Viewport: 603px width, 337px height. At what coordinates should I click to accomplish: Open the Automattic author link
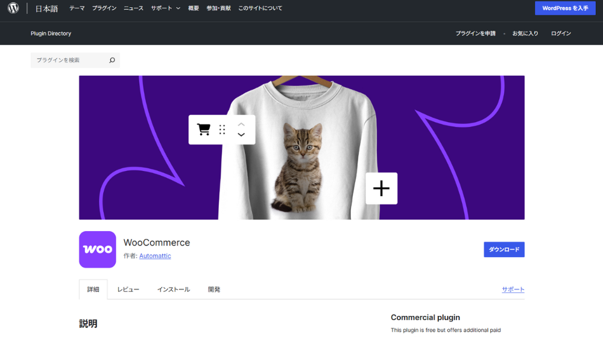[155, 256]
